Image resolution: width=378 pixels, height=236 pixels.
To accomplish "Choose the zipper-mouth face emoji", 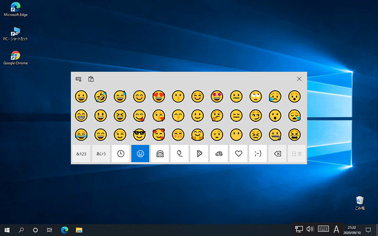I will [x=275, y=135].
